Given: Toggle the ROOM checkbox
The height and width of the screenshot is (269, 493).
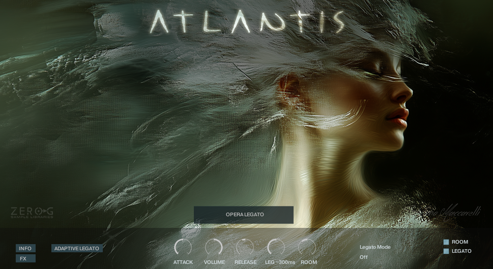Looking at the screenshot, I should 446,242.
